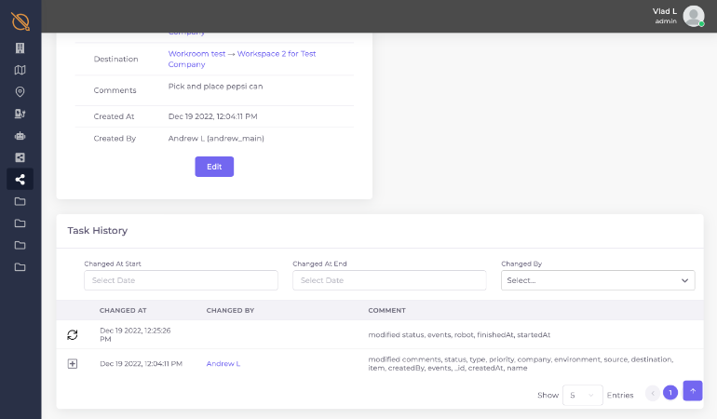Open the Show entries count dropdown

point(582,395)
